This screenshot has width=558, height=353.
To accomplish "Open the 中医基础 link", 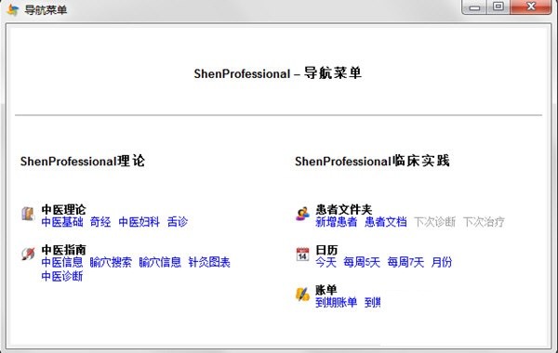I will pyautogui.click(x=62, y=222).
